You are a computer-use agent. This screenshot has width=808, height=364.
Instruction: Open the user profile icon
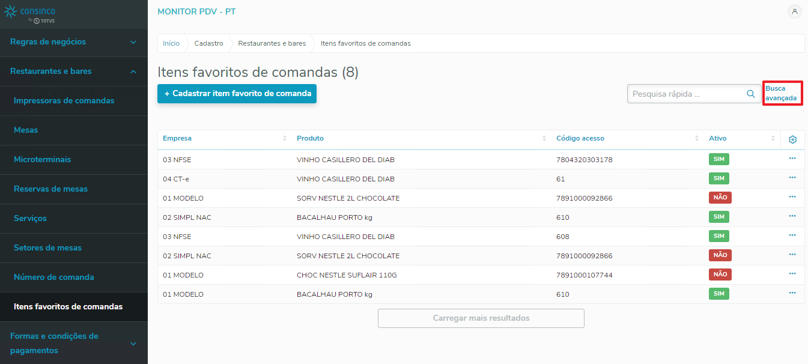pos(794,11)
